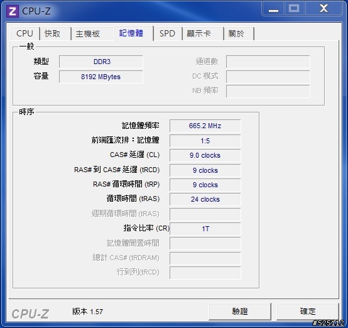Click the tRCD 9 clocks value
348x328 pixels.
[205, 170]
